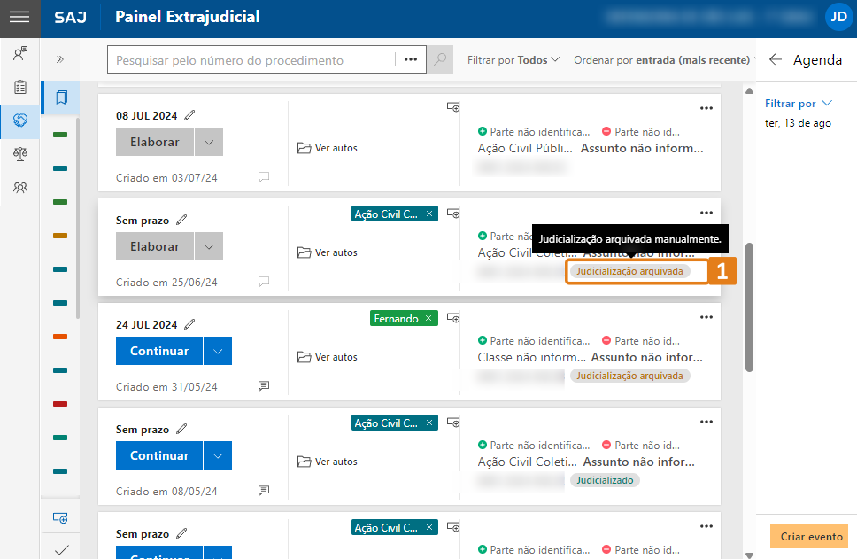Open the Ordenar por entrada dropdown
The width and height of the screenshot is (857, 559).
tap(665, 59)
